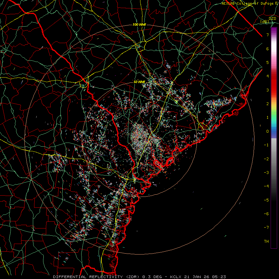Click the DIFFERENTIAL REFLECTIVITY (ZDR) product title
Screen dimensions: 279x279
97,277
